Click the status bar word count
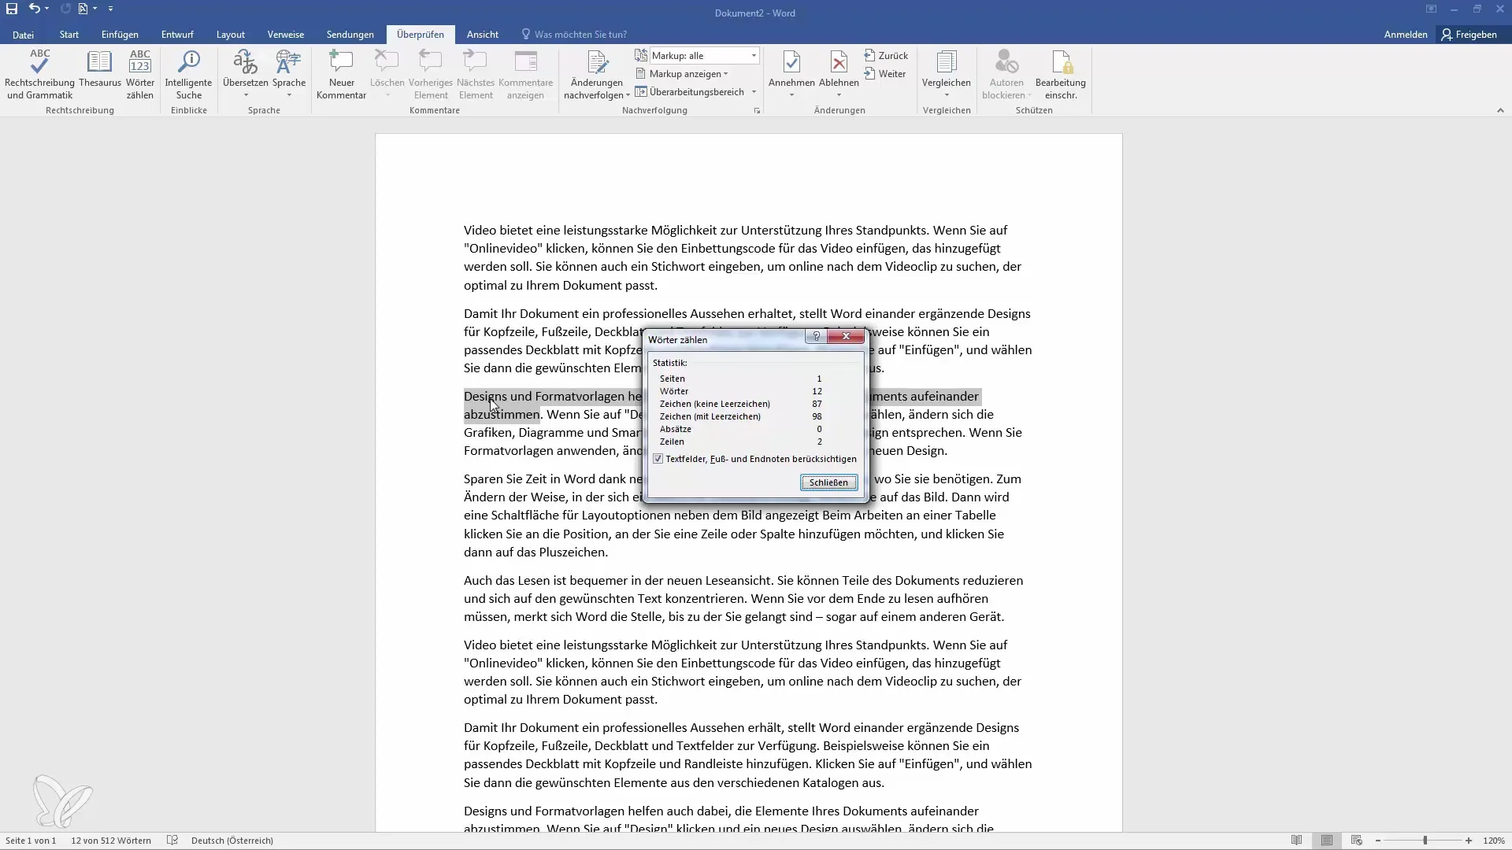The image size is (1512, 850). coord(111,841)
